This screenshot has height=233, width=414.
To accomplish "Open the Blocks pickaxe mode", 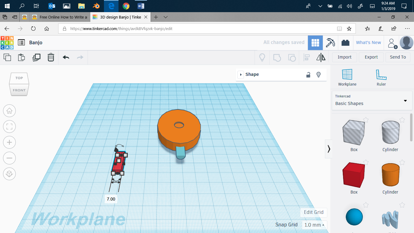I will [330, 43].
